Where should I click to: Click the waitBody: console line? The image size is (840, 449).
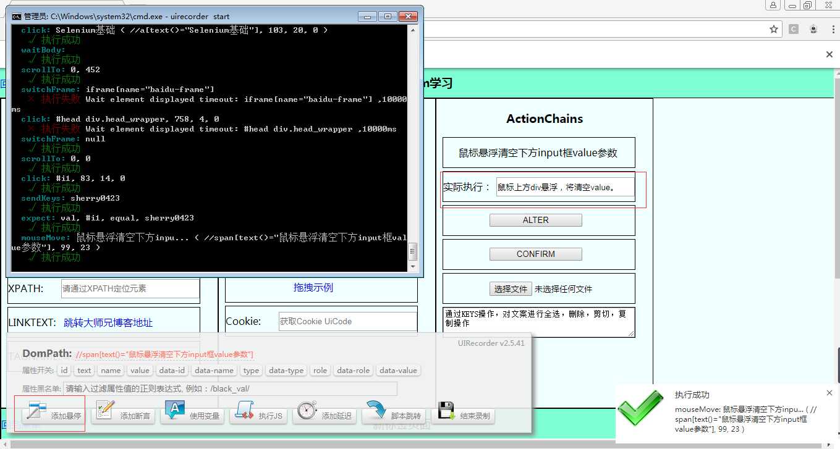pos(43,50)
